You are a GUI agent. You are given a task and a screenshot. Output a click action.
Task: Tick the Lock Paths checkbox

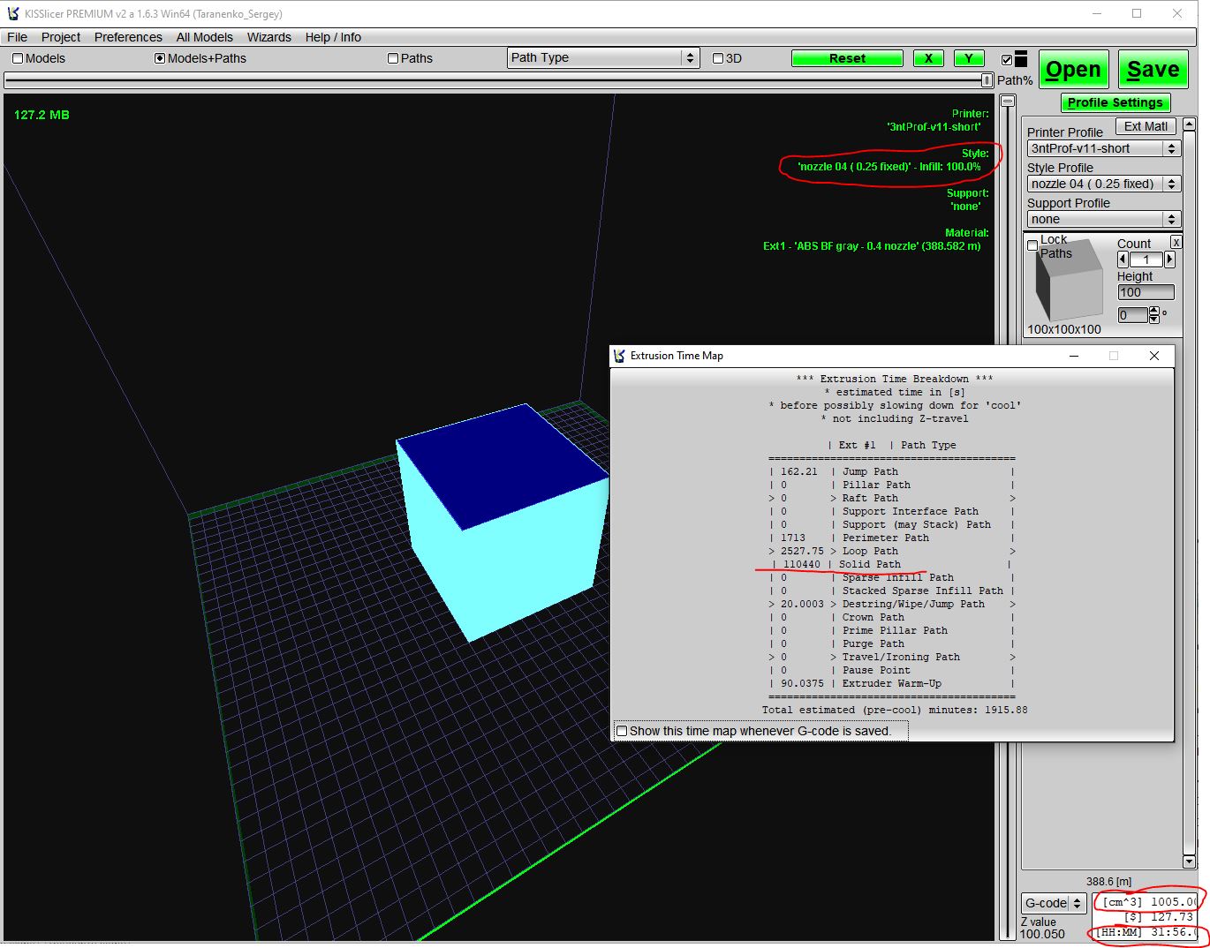point(1032,245)
